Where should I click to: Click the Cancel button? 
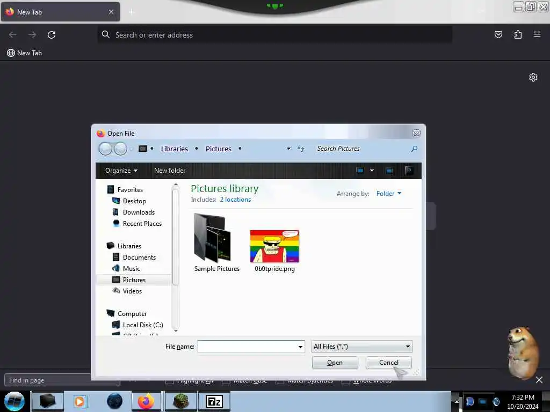(x=389, y=363)
